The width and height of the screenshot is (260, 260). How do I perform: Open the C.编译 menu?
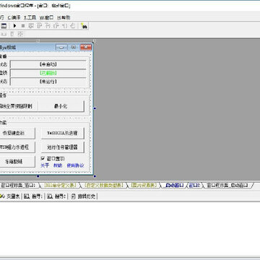(14, 17)
